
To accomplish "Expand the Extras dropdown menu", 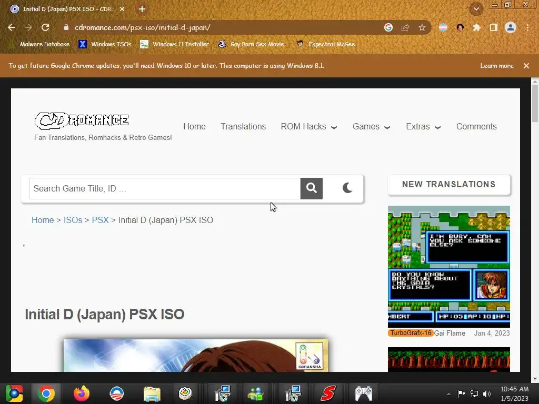I will point(423,126).
